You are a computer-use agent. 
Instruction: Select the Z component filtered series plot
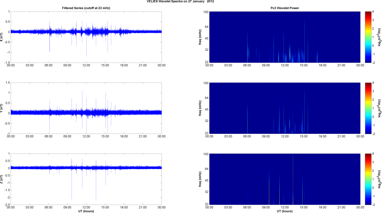point(86,179)
